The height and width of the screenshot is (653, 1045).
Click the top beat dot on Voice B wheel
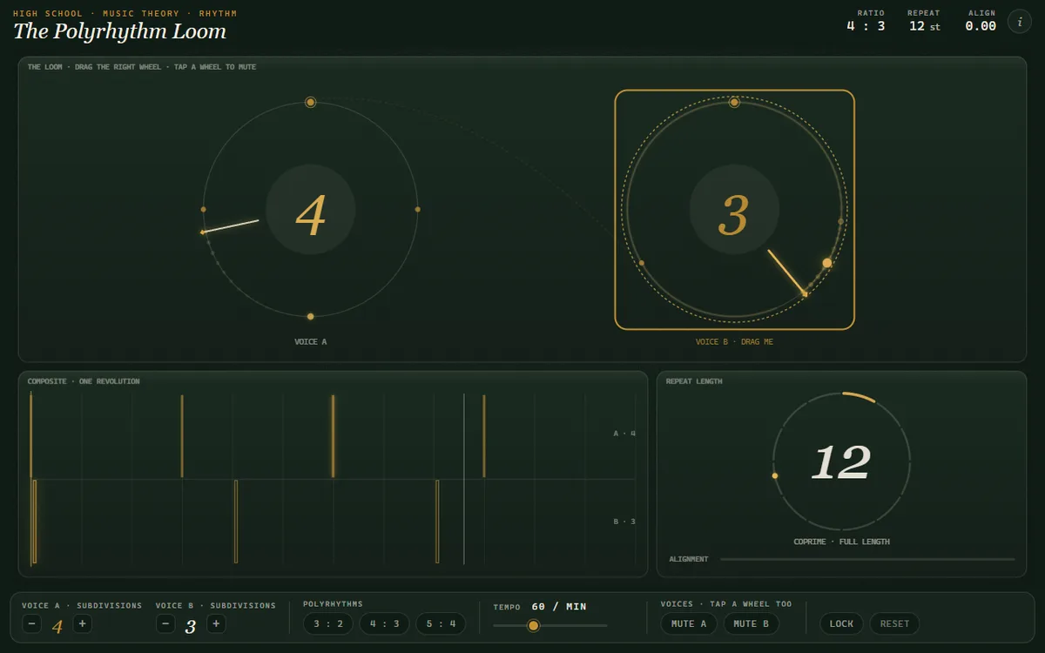pyautogui.click(x=734, y=102)
